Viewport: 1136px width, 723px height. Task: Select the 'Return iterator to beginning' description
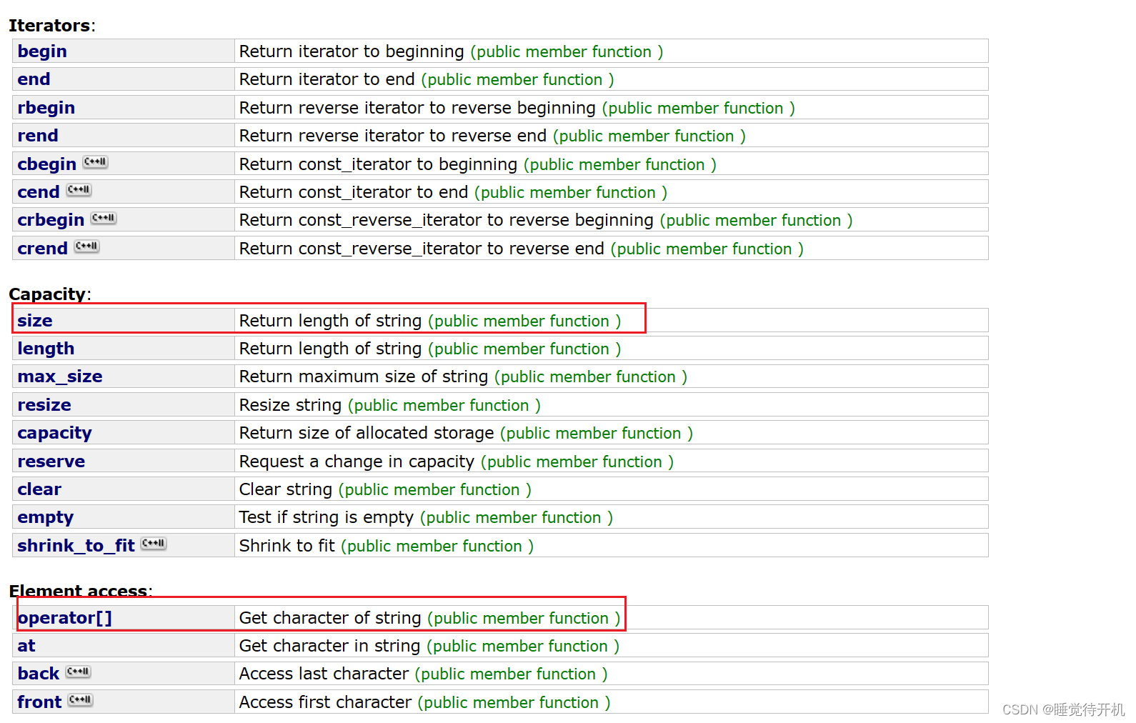(352, 51)
